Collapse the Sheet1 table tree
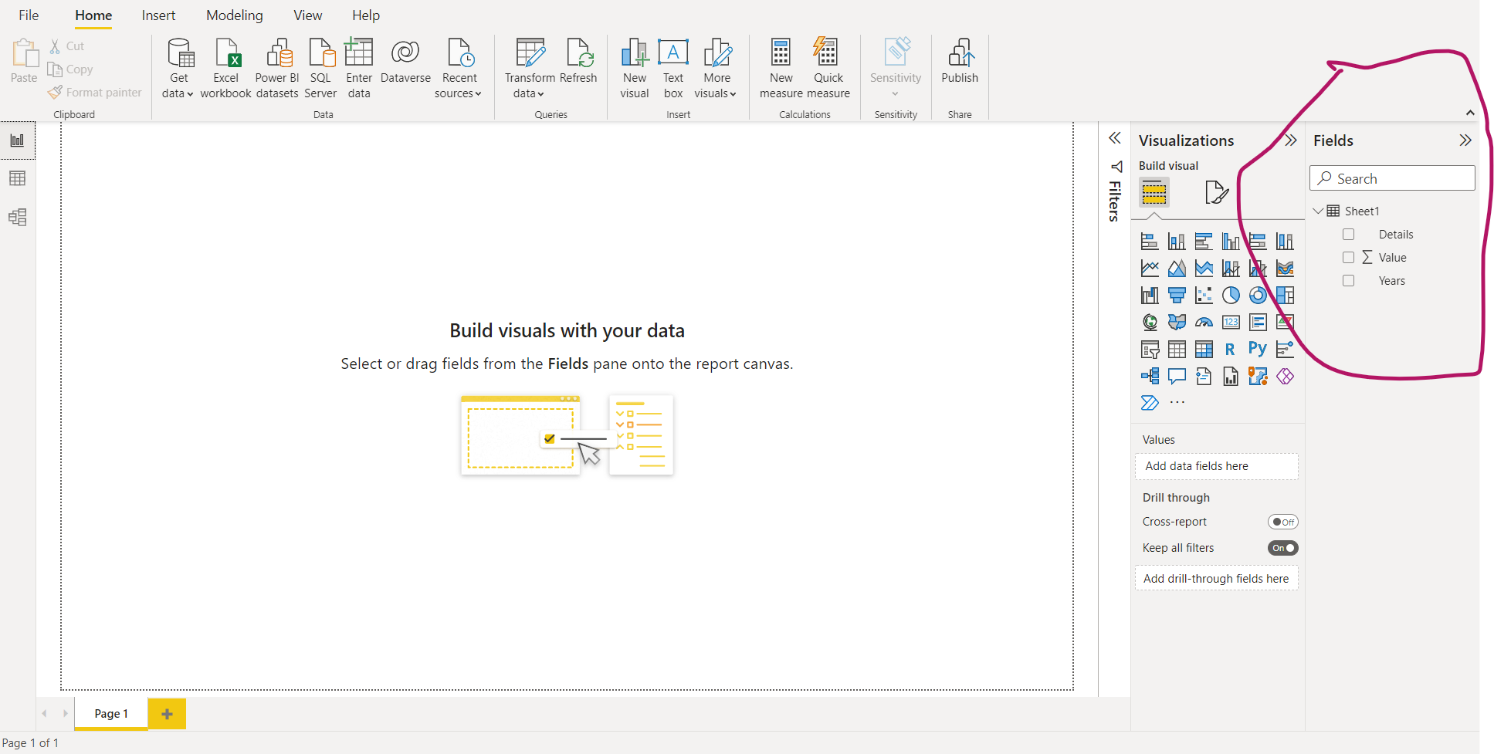Image resolution: width=1494 pixels, height=754 pixels. coord(1318,211)
